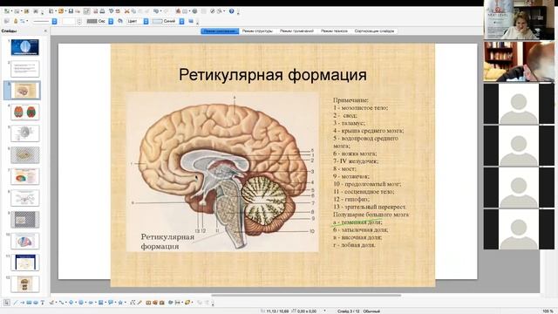
Task: Switch to 'Режим примечаний' tab
Action: point(296,31)
